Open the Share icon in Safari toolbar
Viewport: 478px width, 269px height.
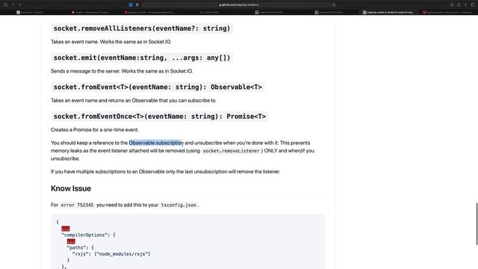point(459,5)
